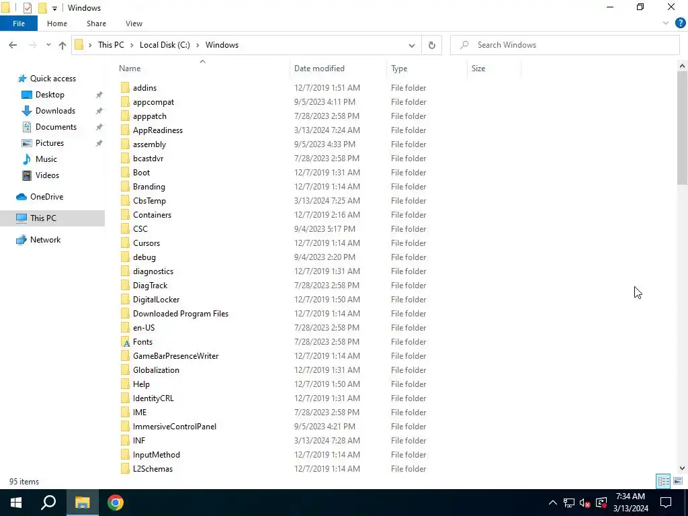Switch to Details view layout icon

[x=663, y=481]
